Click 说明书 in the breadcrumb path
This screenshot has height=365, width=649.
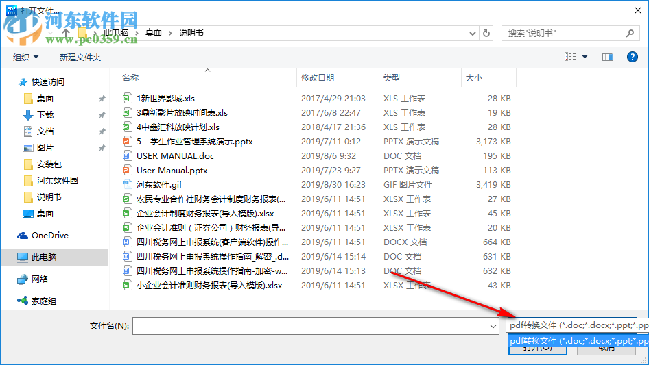[191, 33]
